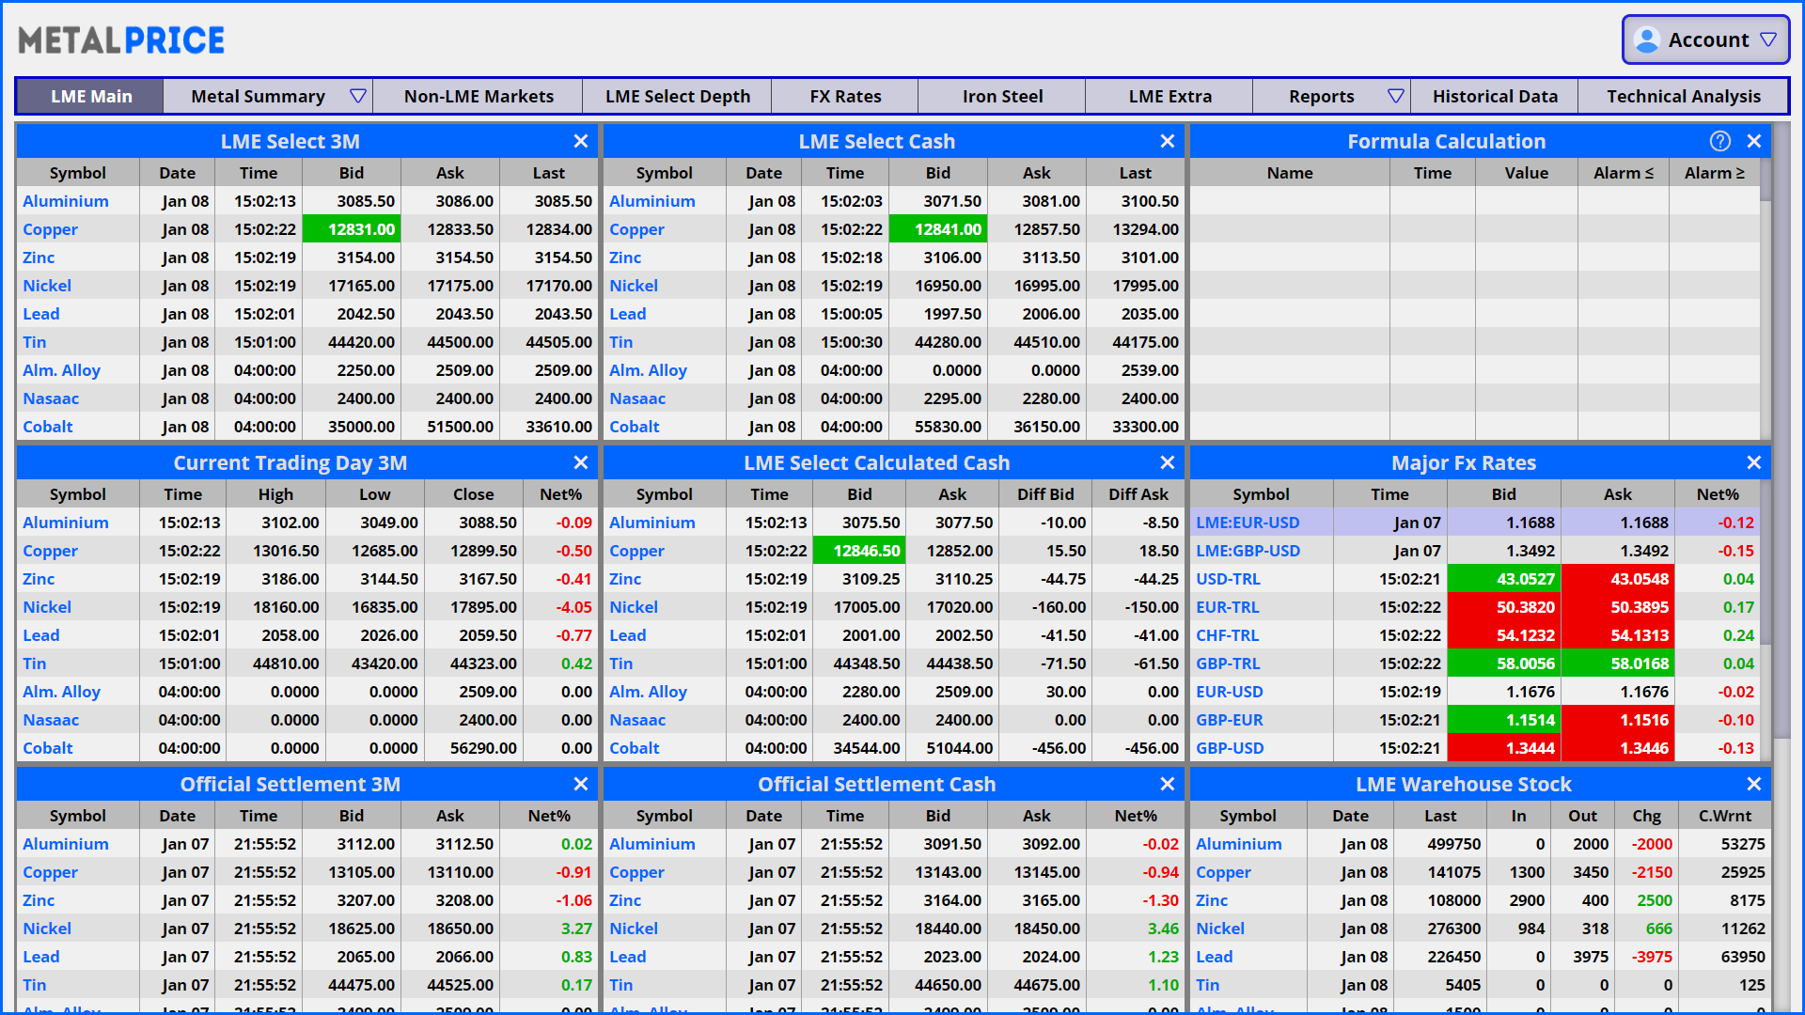Screen dimensions: 1805x1015
Task: Click the green Copper bid cell 12831.00
Action: (352, 229)
